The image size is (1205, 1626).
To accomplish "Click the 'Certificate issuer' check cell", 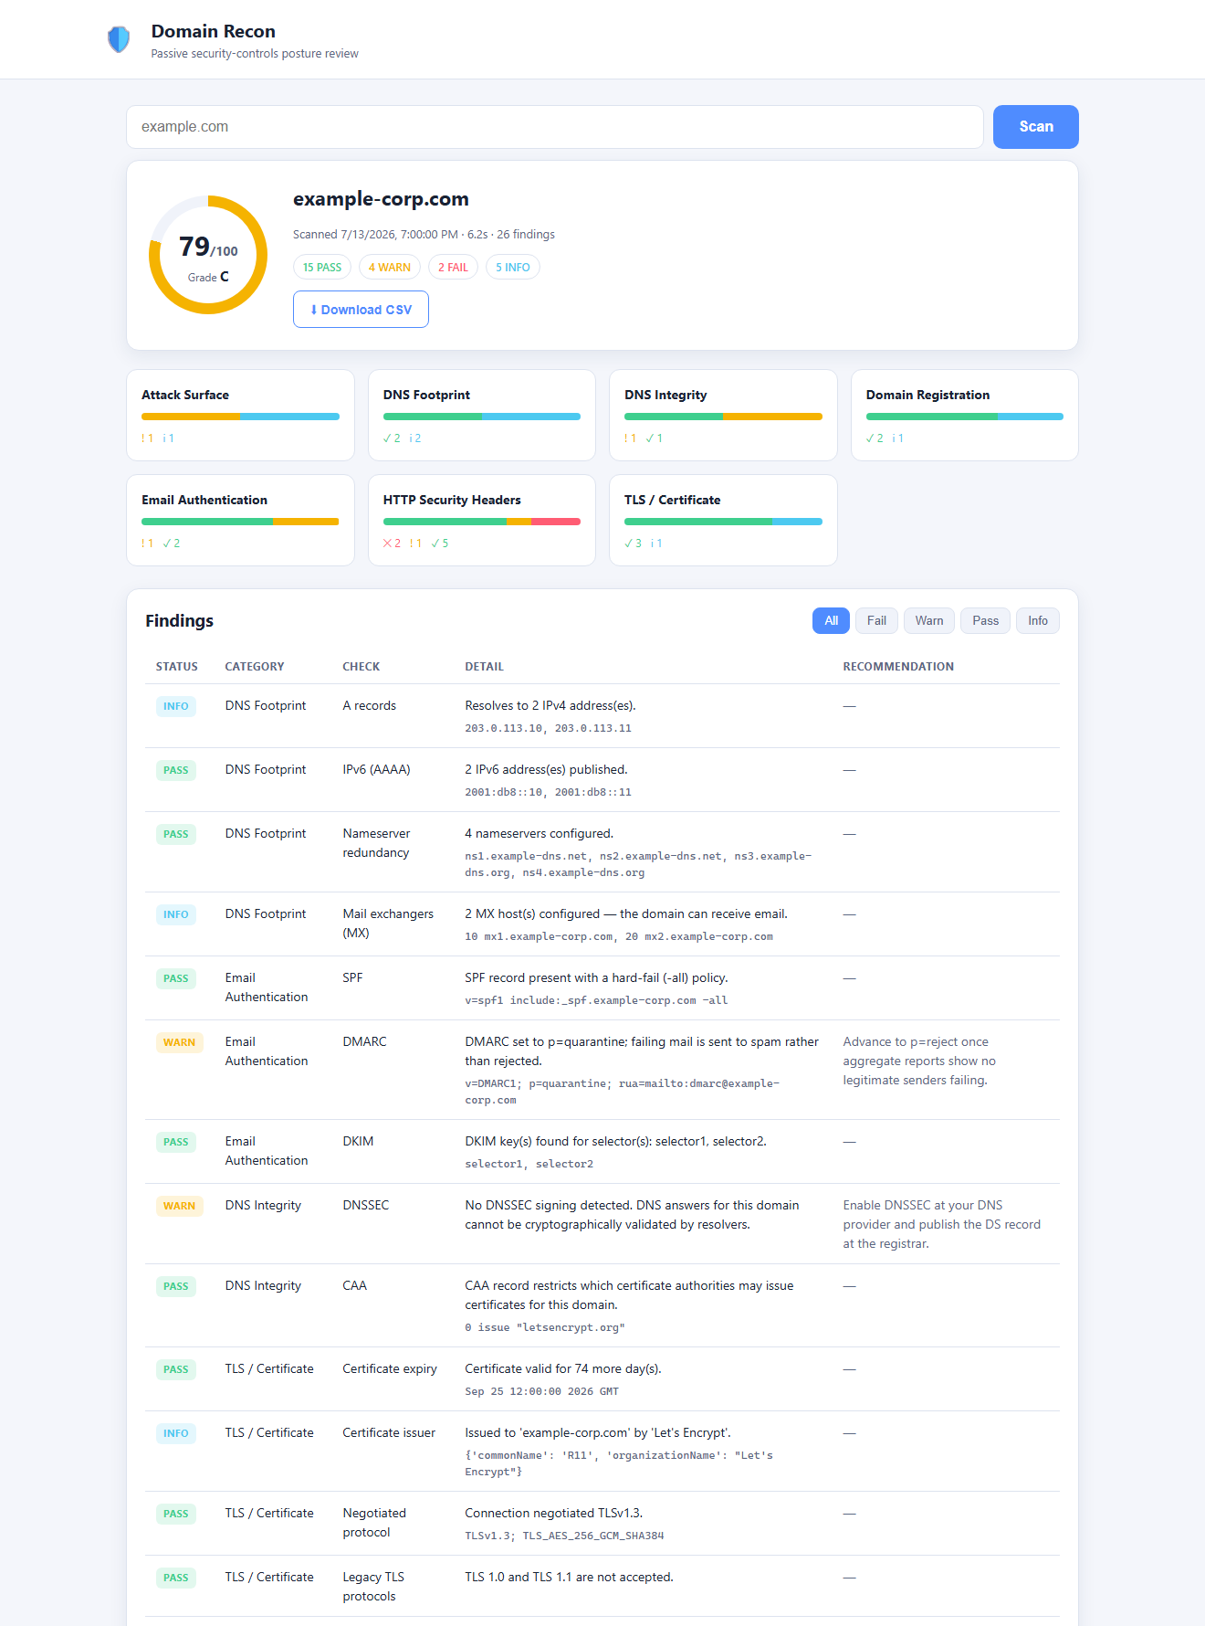I will (x=389, y=1433).
